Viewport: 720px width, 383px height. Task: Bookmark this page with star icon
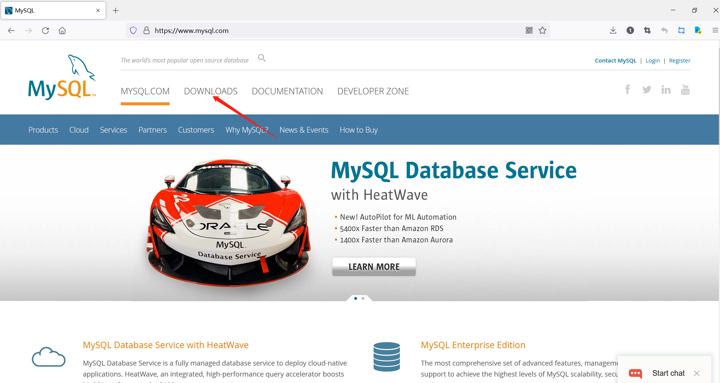pyautogui.click(x=542, y=31)
